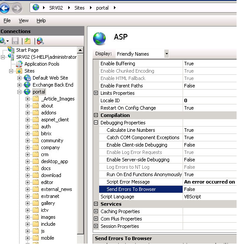Viewport: 237px width, 244px height.
Task: Click the portal site globe icon
Action: point(27,92)
